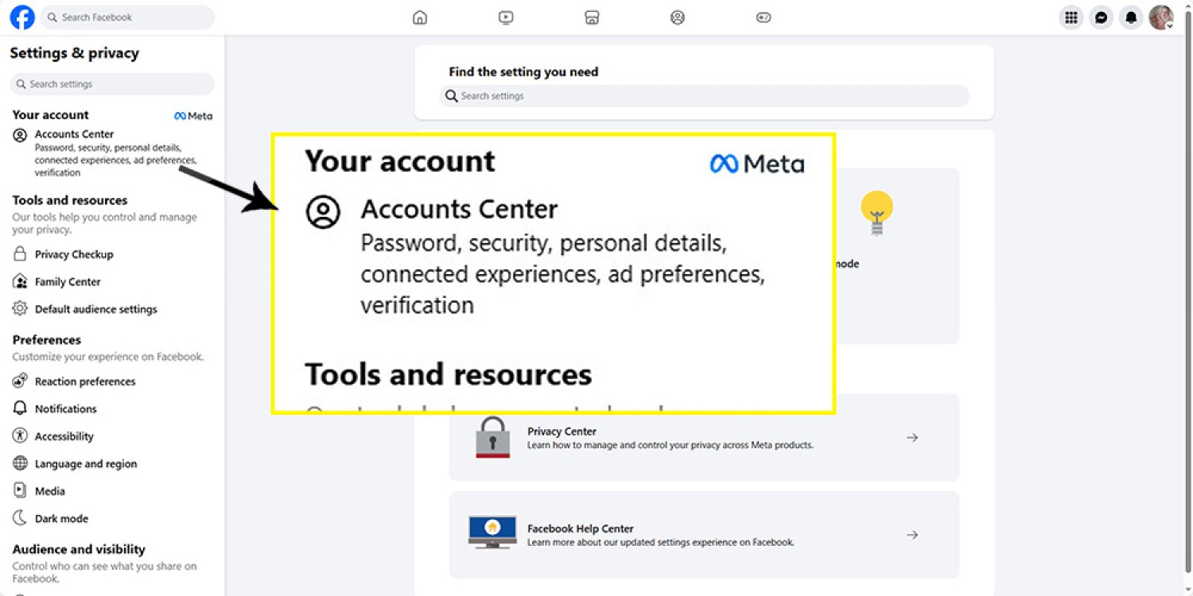
Task: Open the Groups icon in top bar
Action: tap(678, 17)
